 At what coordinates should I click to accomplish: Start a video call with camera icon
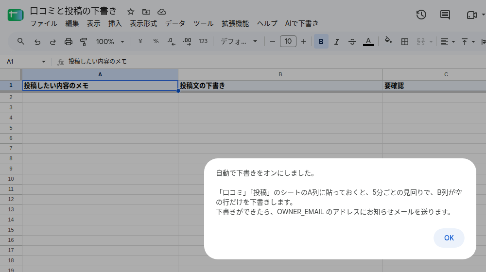471,15
